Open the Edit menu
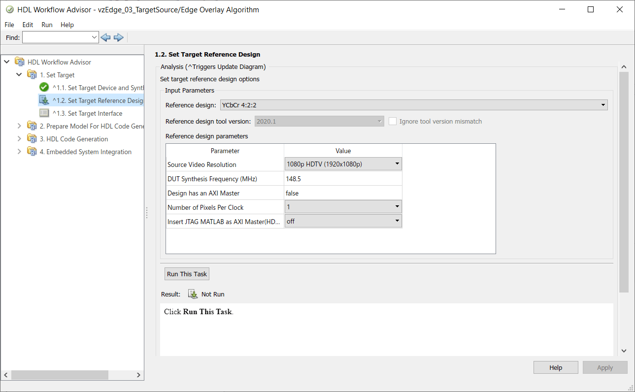The image size is (635, 392). point(28,25)
